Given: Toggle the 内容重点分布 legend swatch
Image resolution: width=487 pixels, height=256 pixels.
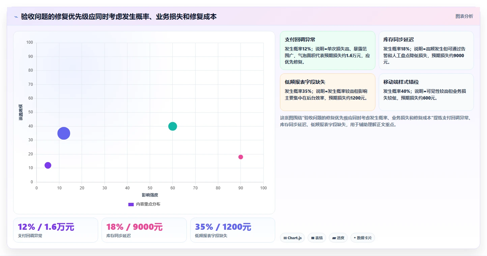Looking at the screenshot, I should [x=131, y=204].
